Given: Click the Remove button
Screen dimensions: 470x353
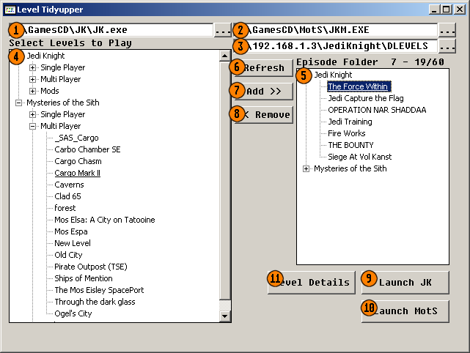Looking at the screenshot, I should 263,115.
